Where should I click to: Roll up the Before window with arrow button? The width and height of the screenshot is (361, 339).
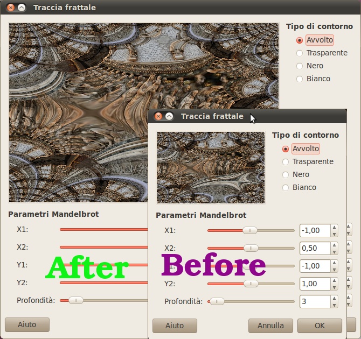coord(169,116)
